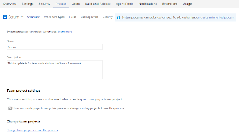Select the Process tab

(61, 4)
